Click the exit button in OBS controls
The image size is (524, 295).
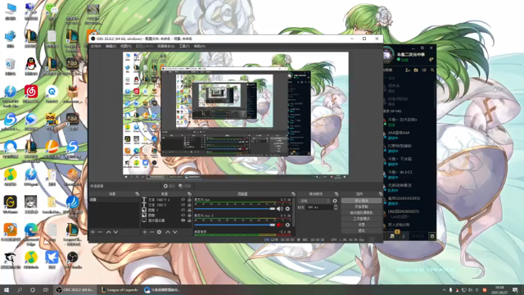[x=361, y=230]
